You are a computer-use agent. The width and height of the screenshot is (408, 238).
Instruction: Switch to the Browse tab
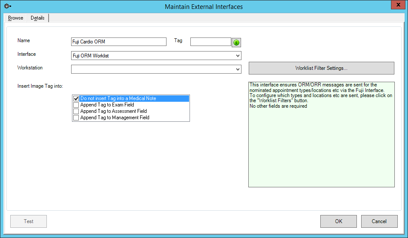pos(16,18)
